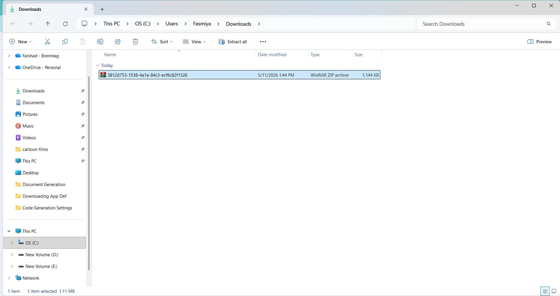Open Desktop in the sidebar
The image size is (560, 296).
(x=30, y=173)
